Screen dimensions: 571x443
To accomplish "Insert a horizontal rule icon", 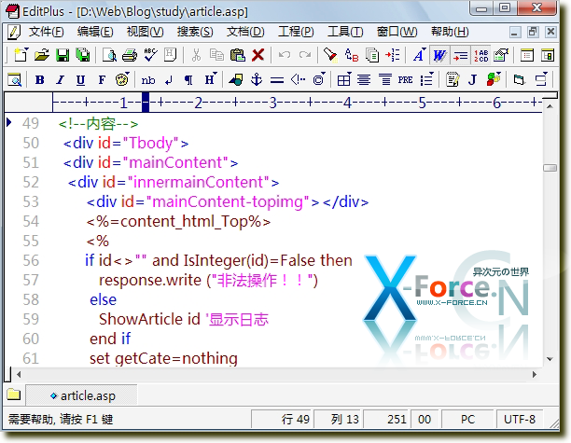I will 277,80.
